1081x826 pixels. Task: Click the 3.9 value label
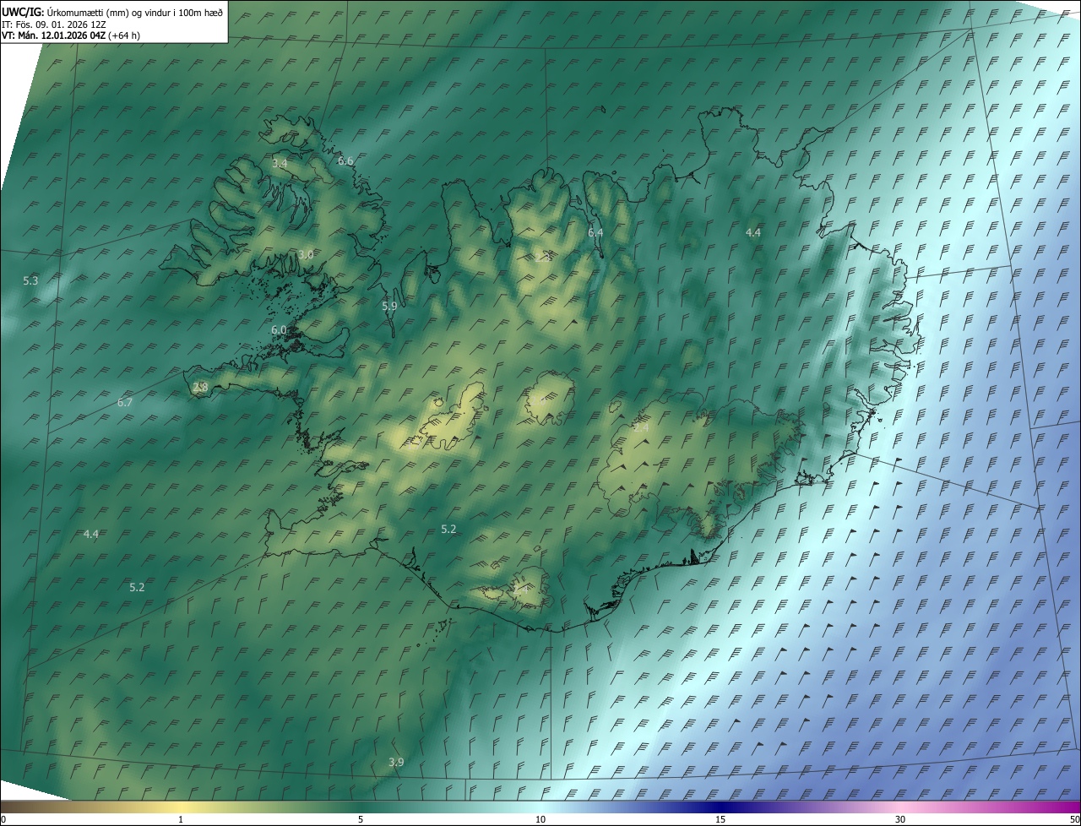pyautogui.click(x=396, y=762)
